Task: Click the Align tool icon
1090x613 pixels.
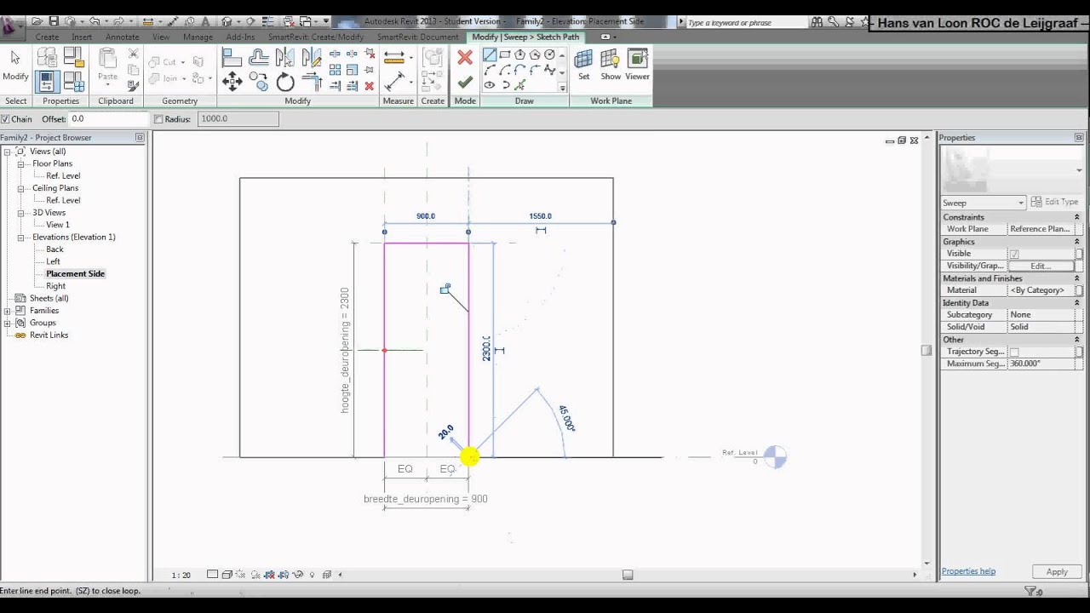Action: (x=232, y=57)
